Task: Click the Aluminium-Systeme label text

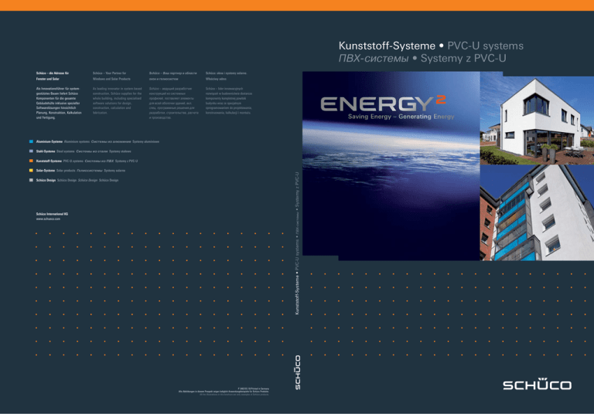Action: point(51,144)
